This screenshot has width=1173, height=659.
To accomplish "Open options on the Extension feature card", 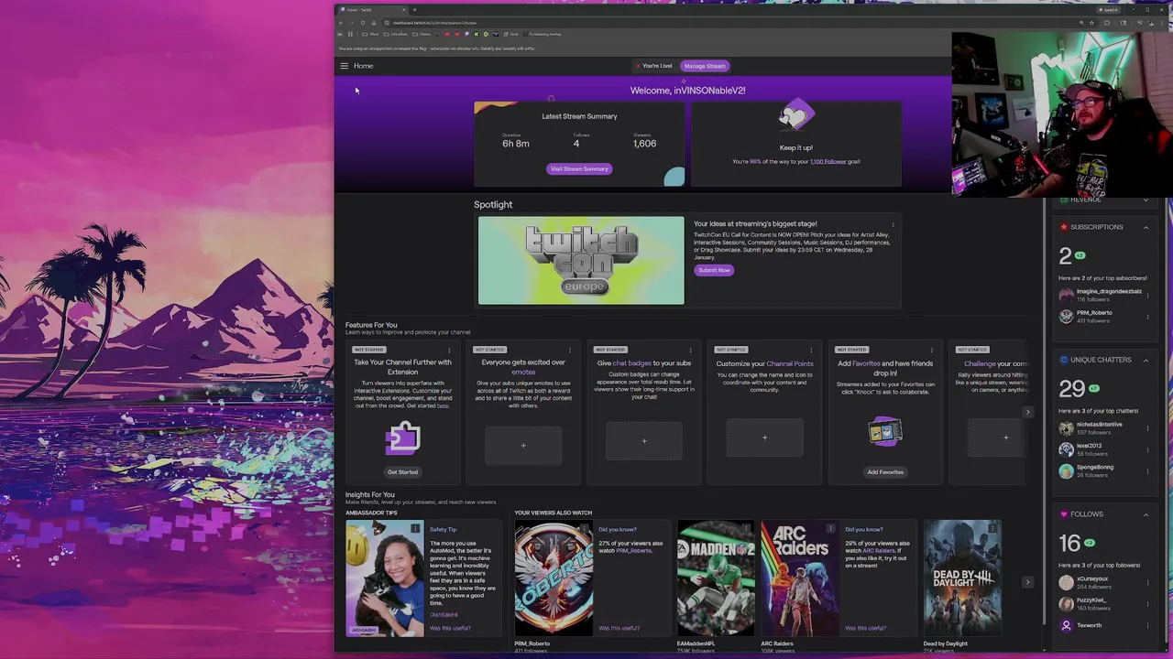I will point(449,350).
